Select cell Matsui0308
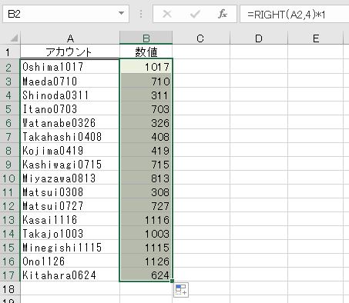The height and width of the screenshot is (303, 349). pyautogui.click(x=70, y=191)
